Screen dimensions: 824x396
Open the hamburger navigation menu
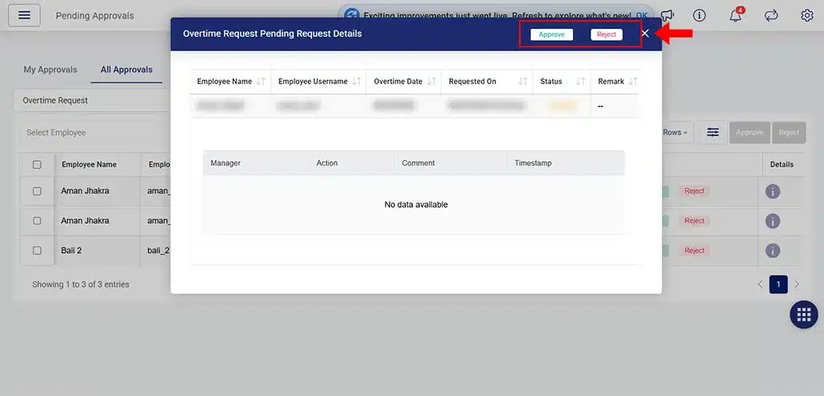coord(23,15)
